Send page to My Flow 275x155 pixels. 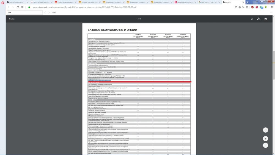coord(243,7)
